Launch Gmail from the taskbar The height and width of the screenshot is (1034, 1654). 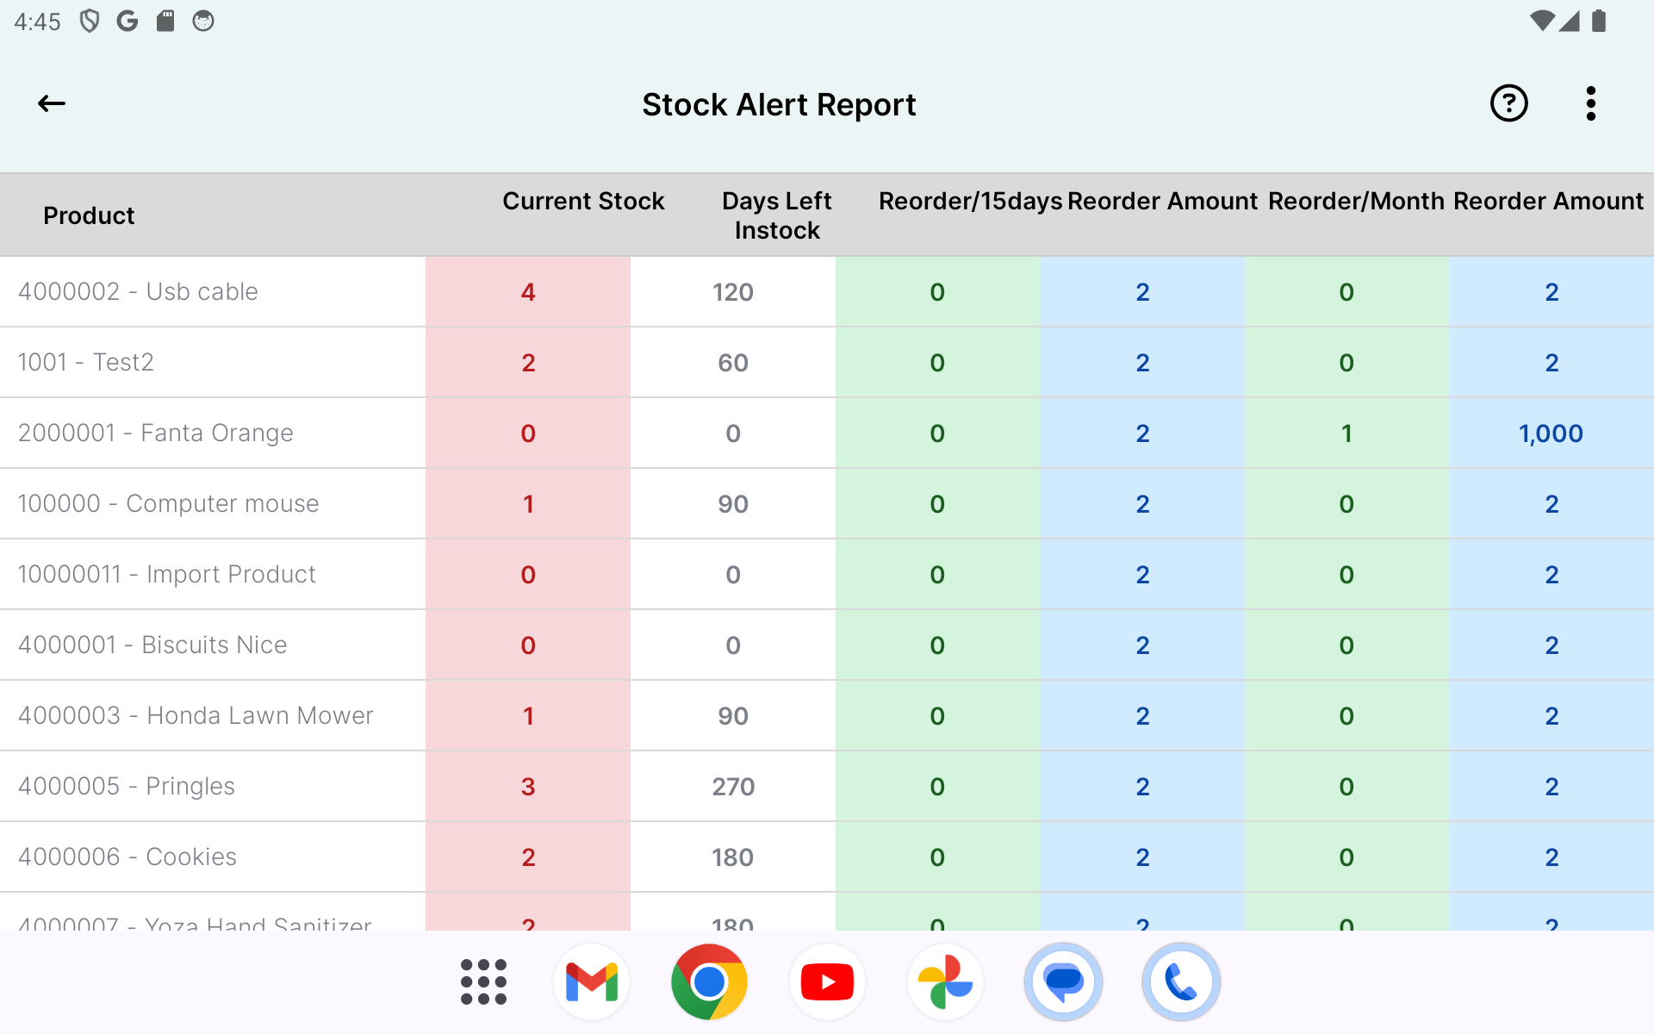coord(592,981)
